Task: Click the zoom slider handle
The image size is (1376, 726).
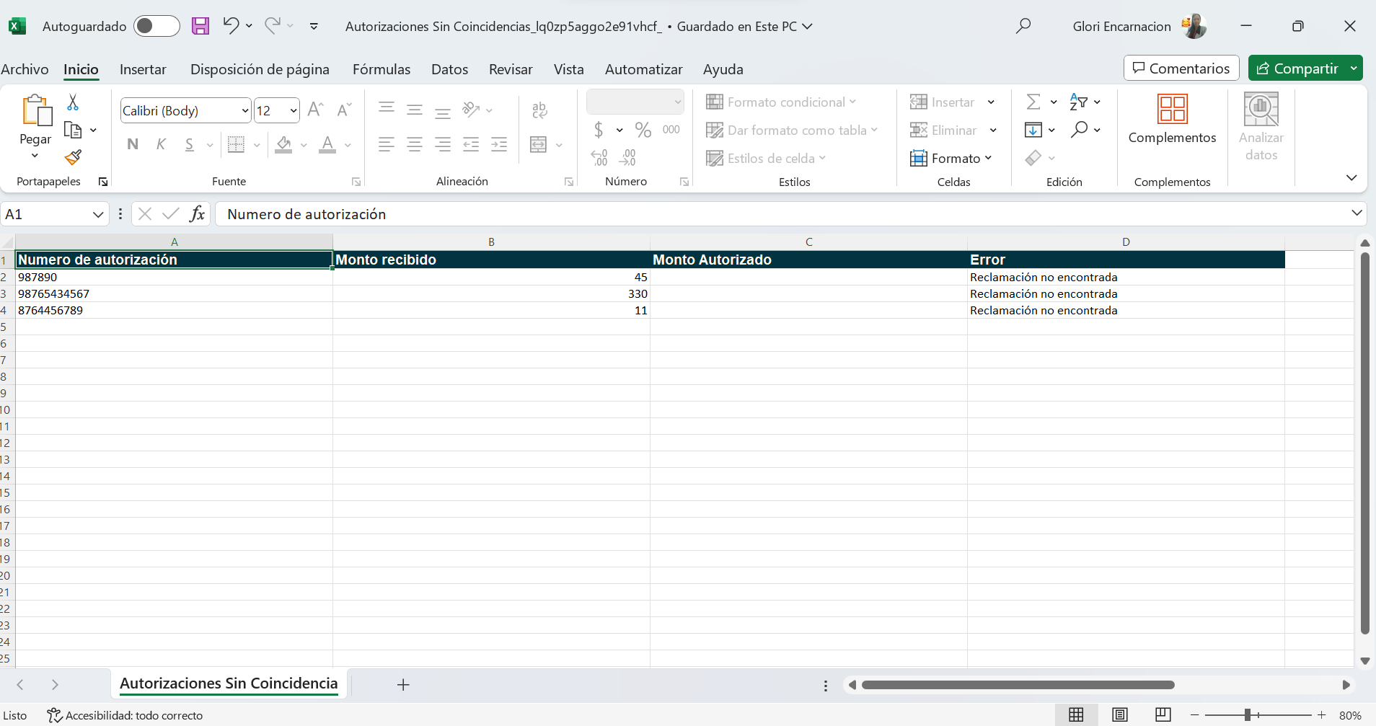Action: point(1248,715)
